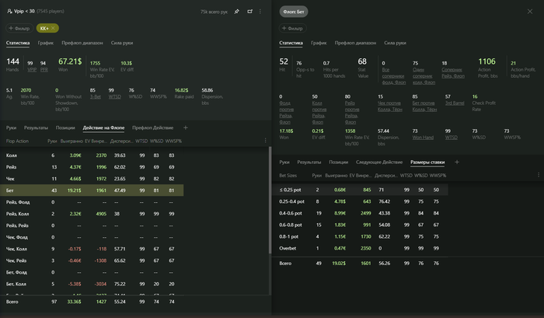544x318 pixels.
Task: Click Чек против Колла, Тёрн link
Action: (x=389, y=106)
